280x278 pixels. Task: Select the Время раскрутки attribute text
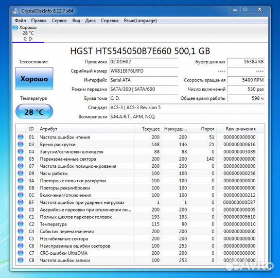coord(58,144)
